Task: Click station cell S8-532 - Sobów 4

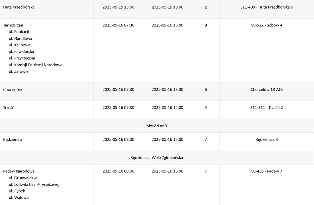Action: click(x=267, y=25)
